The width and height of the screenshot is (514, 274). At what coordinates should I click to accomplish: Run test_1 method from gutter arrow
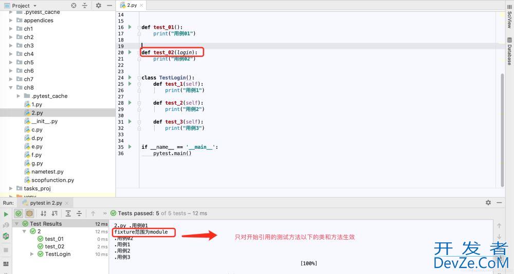tap(130, 84)
